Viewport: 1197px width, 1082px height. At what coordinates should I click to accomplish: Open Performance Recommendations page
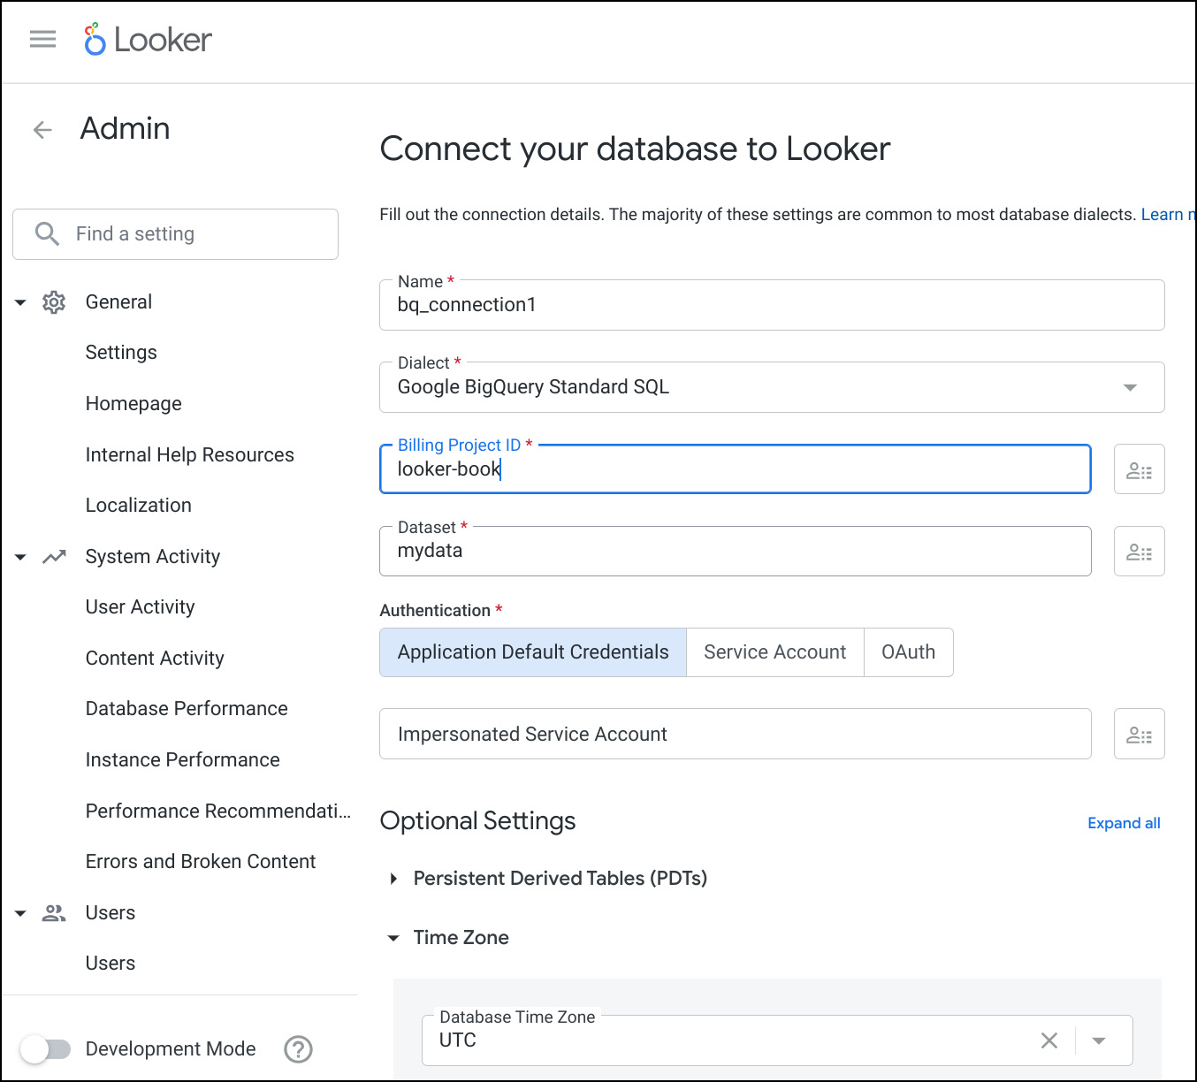[x=218, y=811]
